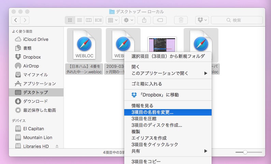The height and width of the screenshot is (164, 271).
Task: Open アプリケーション in the sidebar
Action: pos(36,84)
